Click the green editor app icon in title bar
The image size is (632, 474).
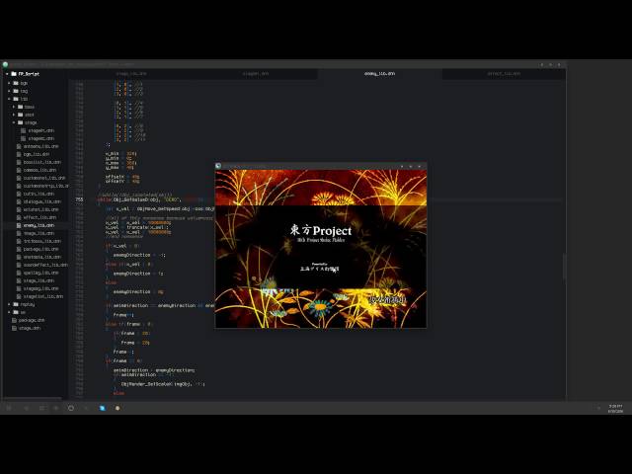[5, 64]
